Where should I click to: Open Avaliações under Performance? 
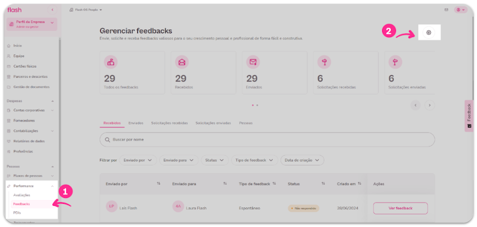pos(22,195)
